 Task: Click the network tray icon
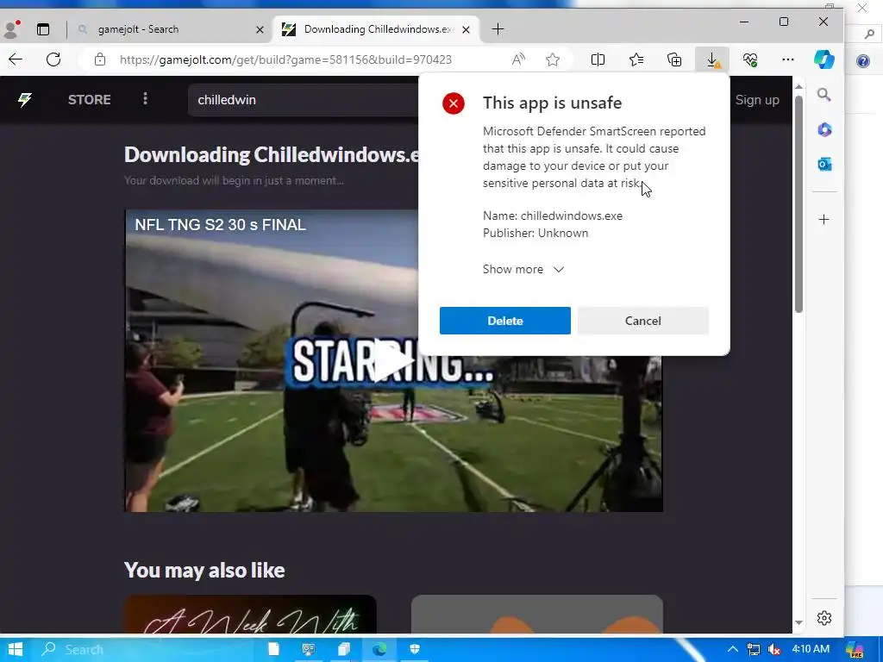tap(754, 650)
